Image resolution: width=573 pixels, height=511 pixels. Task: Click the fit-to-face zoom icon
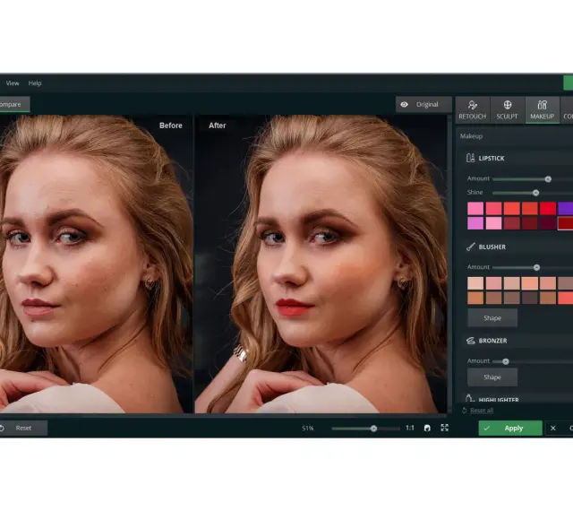pyautogui.click(x=427, y=428)
